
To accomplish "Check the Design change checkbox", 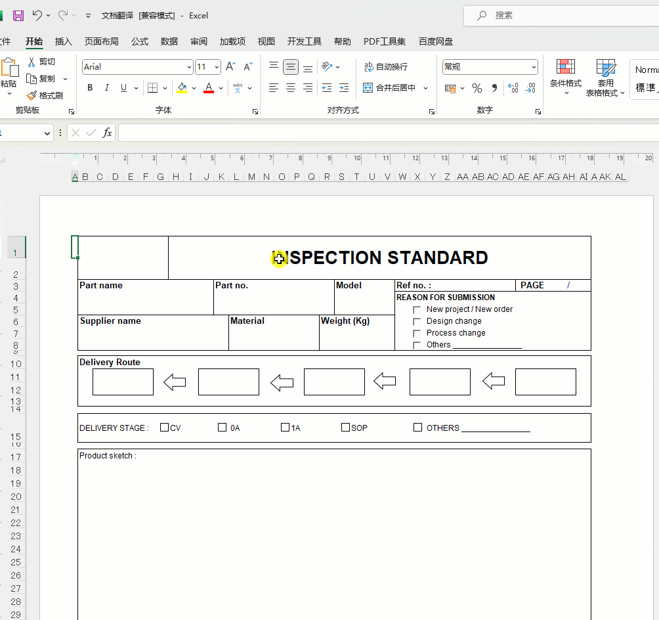I will pyautogui.click(x=417, y=321).
